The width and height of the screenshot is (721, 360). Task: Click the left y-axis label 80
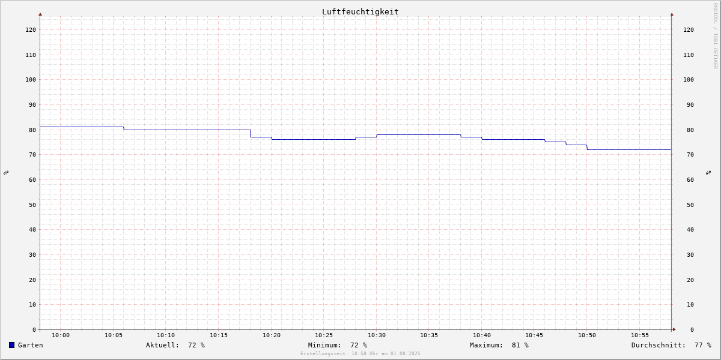pos(32,130)
